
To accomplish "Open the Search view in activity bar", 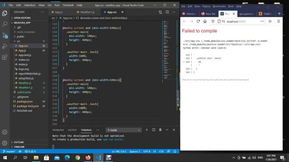I will 5,24.
